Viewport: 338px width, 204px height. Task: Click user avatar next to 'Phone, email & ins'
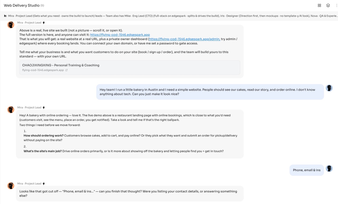pos(329,168)
